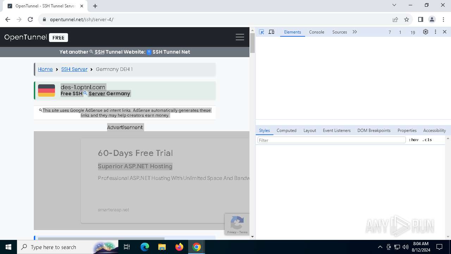
Task: Select the des-1.optnl.com hostname text
Action: click(x=83, y=87)
